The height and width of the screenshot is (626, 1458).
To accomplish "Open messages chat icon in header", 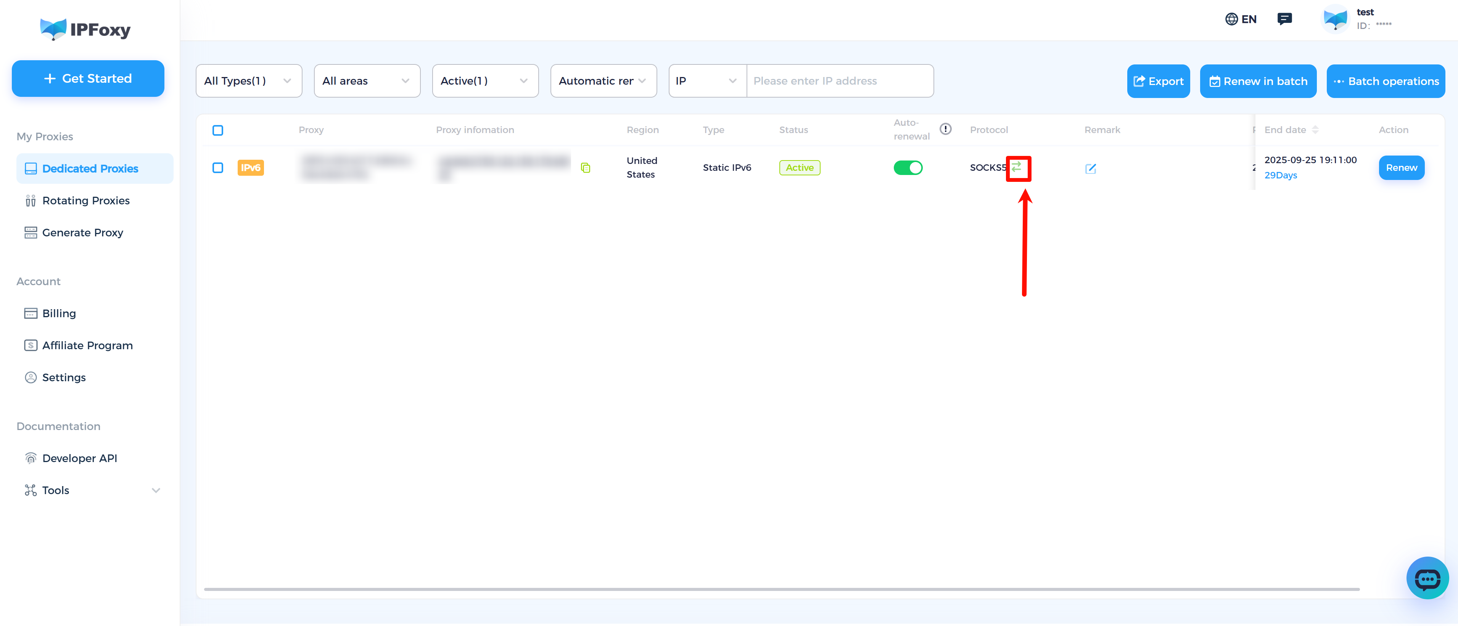I will point(1285,19).
